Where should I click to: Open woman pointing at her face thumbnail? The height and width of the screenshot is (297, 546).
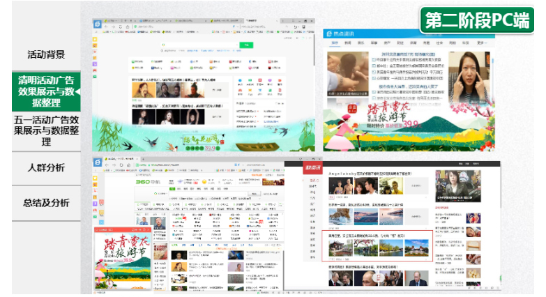coord(469,78)
